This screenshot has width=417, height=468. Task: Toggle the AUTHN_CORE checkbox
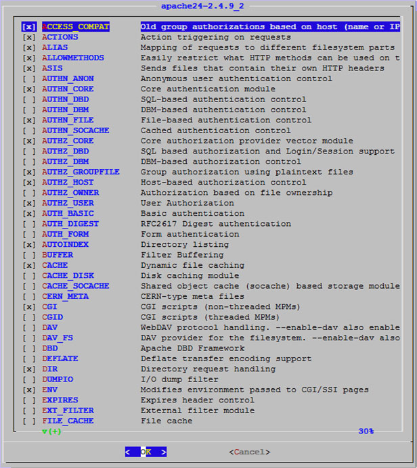[29, 89]
